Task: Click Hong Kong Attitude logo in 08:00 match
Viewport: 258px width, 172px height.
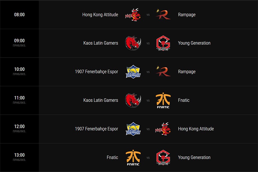Action: 133,15
